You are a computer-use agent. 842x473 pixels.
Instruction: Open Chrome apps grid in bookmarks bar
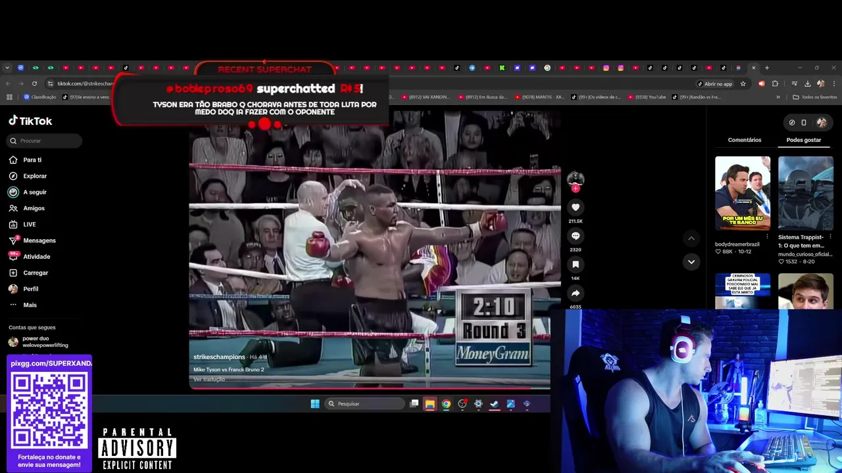click(x=9, y=97)
